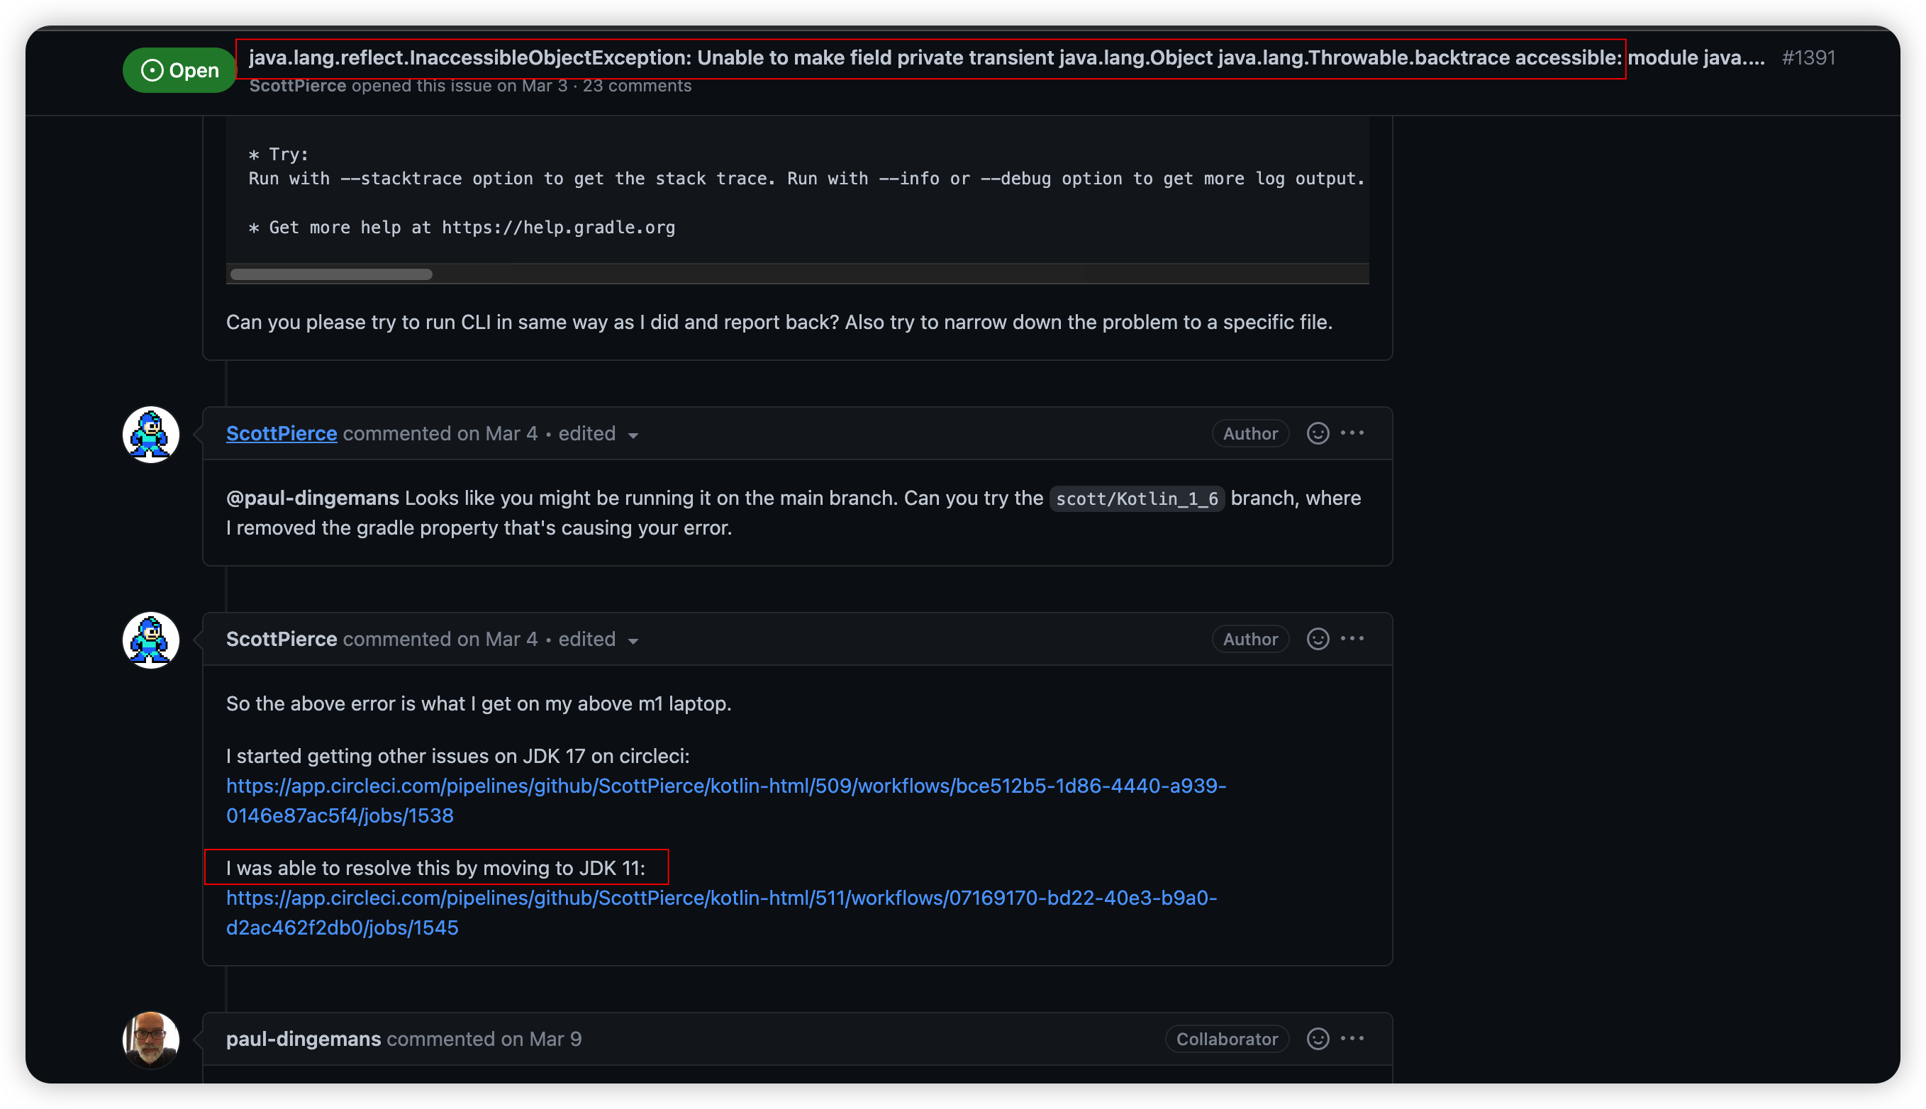Open options menu on second ScottPierce comment
Viewport: 1926px width, 1109px height.
1352,639
